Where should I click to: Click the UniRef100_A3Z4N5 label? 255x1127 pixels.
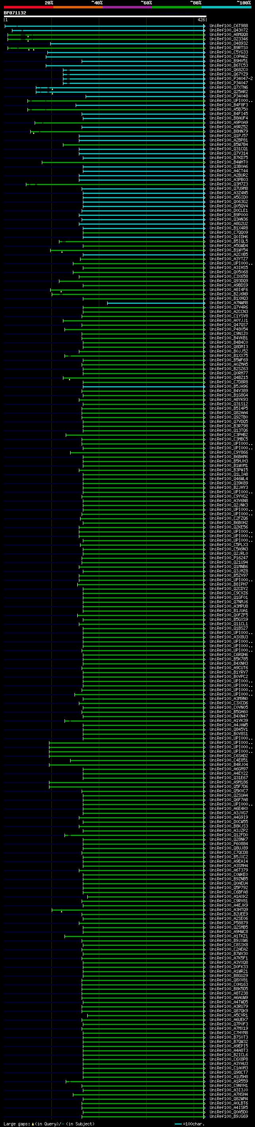(229, 193)
